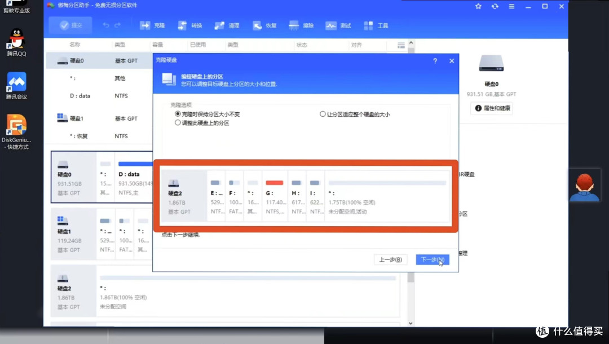Open the 克隆 (Clone) toolbar menu
Viewport: 609px width, 344px height.
point(152,25)
